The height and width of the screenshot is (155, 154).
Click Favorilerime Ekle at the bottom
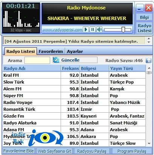pos(18,151)
